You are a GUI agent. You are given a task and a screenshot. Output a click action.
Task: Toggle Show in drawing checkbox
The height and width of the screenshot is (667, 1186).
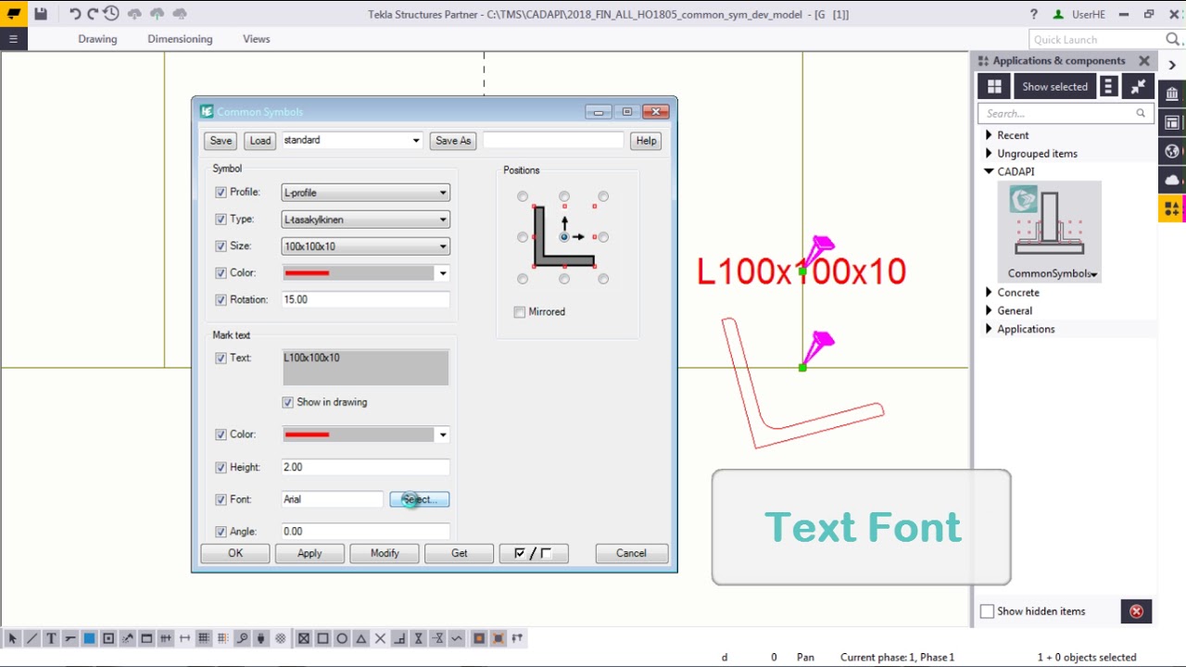pyautogui.click(x=288, y=402)
